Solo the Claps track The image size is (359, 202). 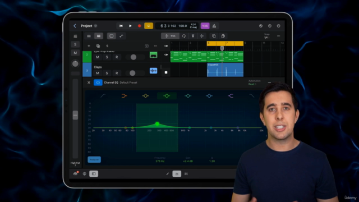click(x=107, y=74)
